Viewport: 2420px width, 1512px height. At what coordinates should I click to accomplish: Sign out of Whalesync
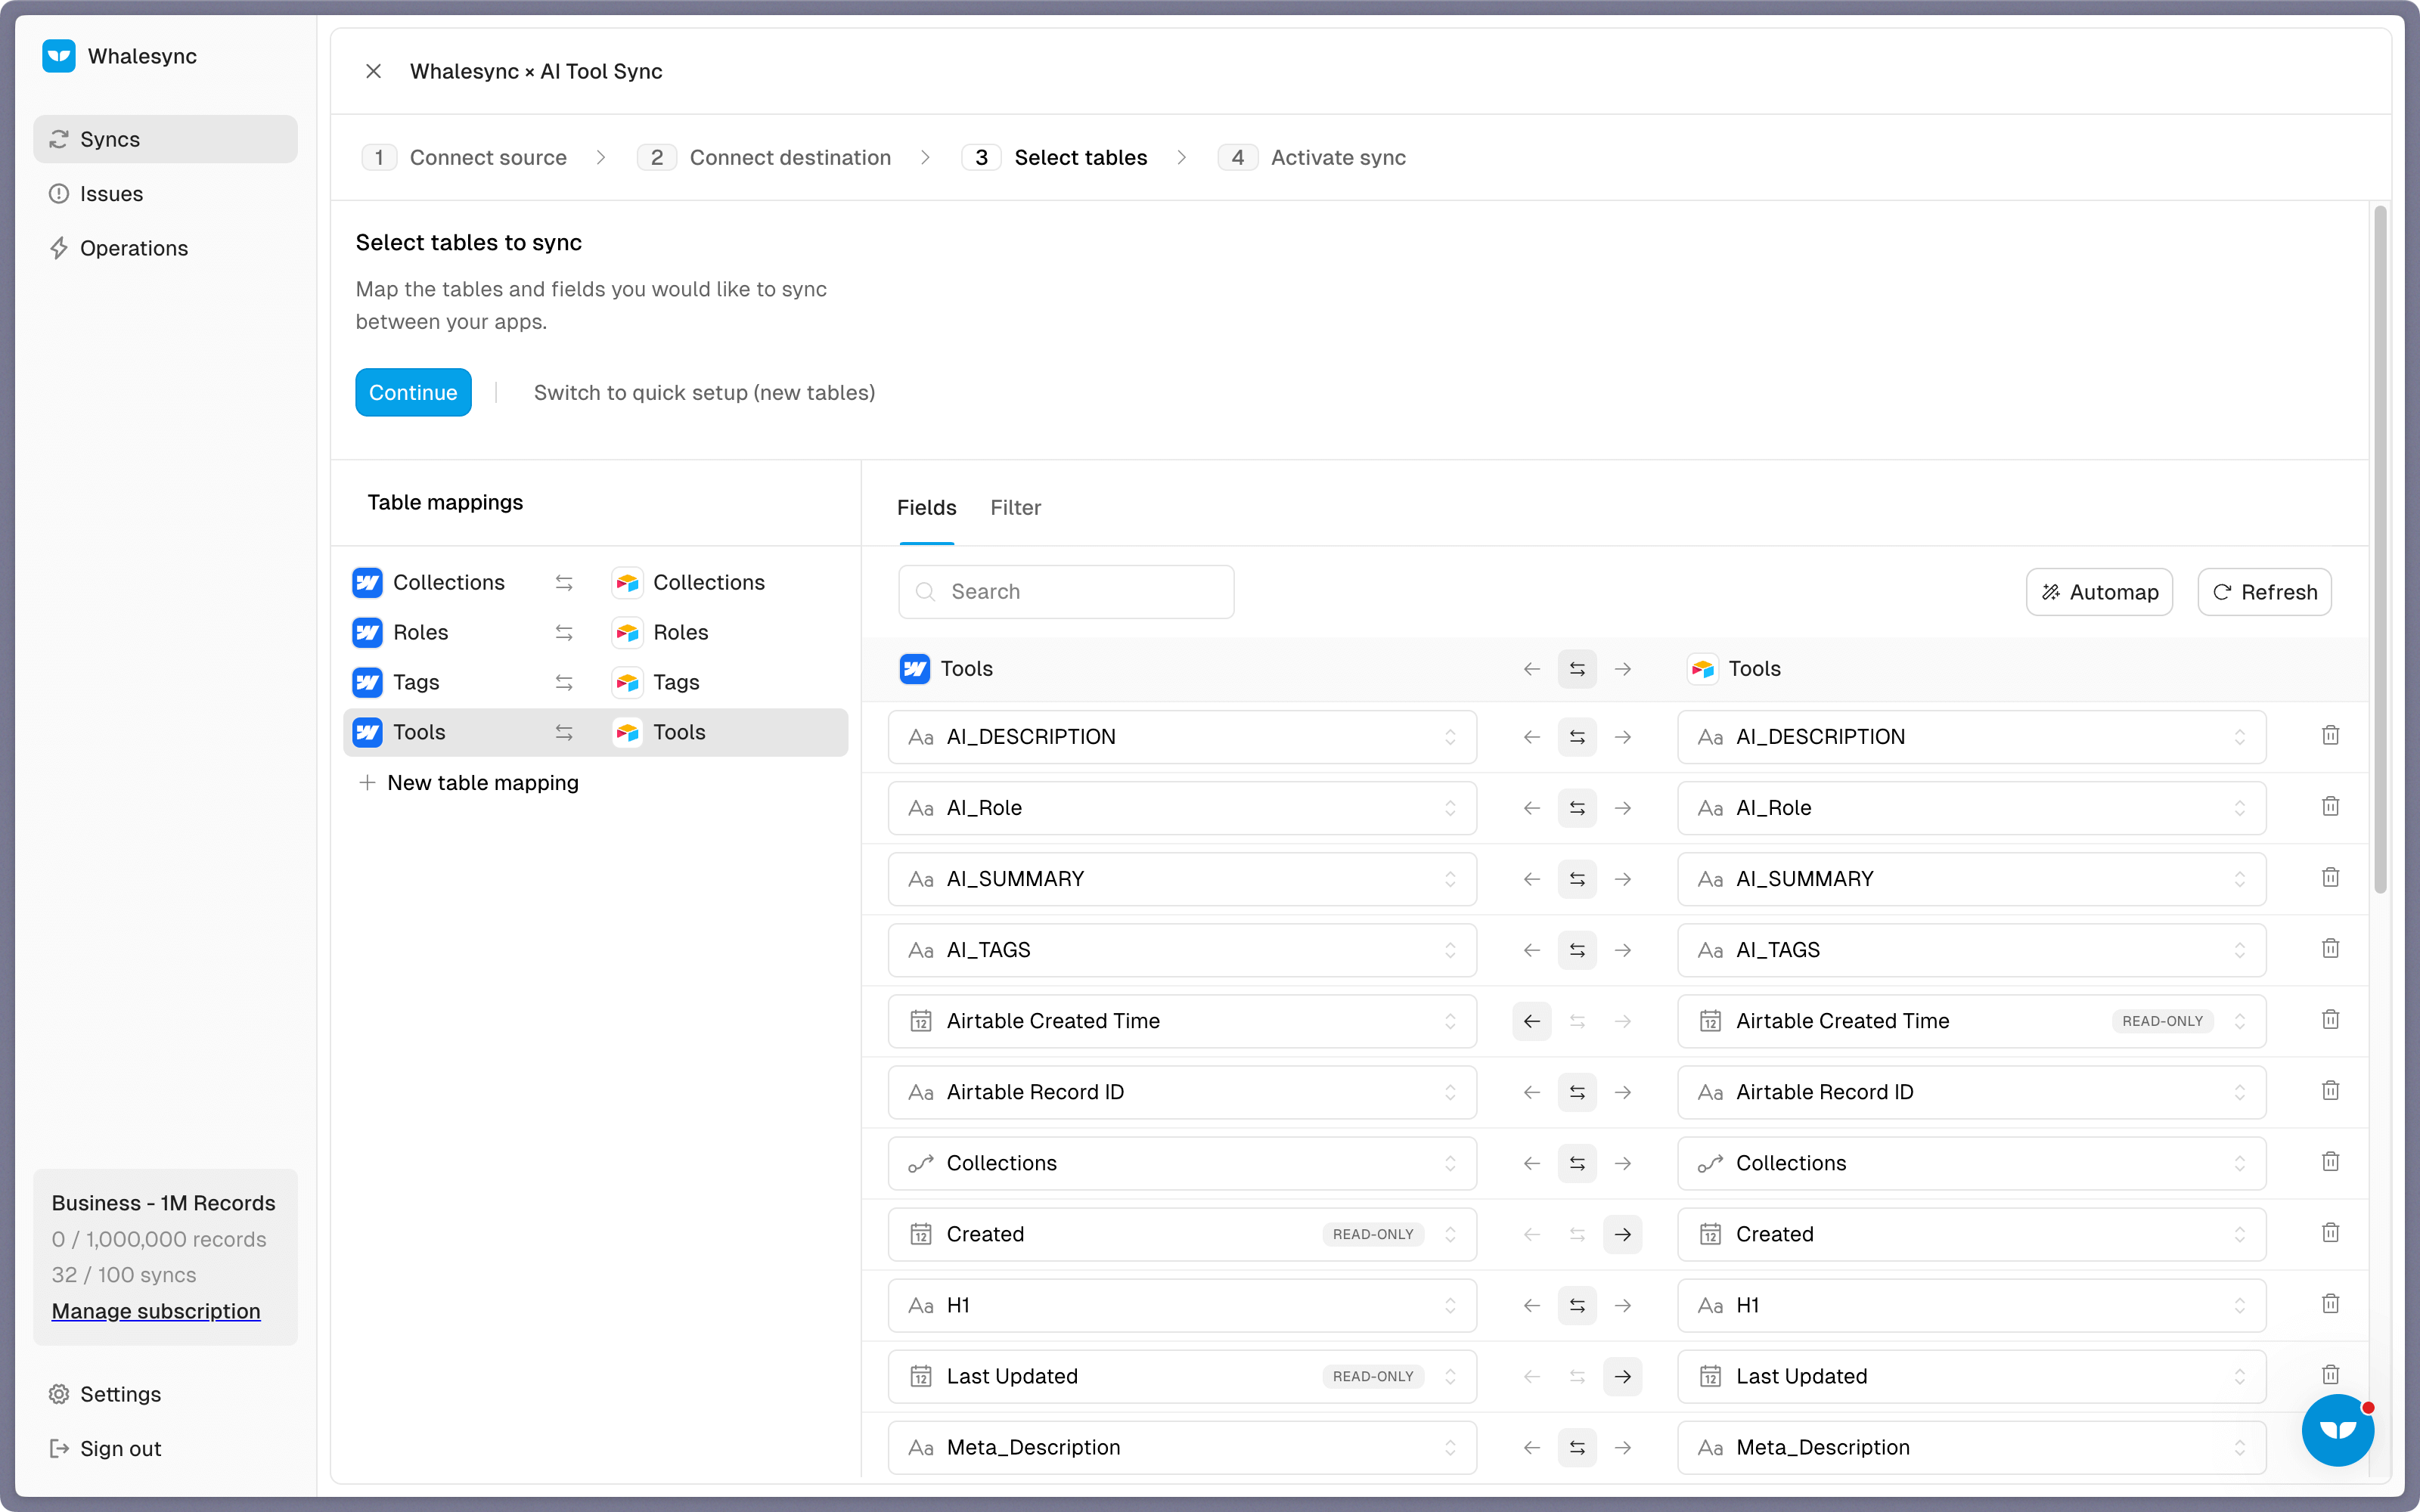point(105,1448)
